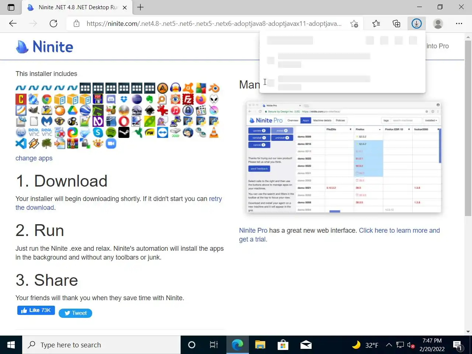Click the Eclipse icon

pos(137,99)
